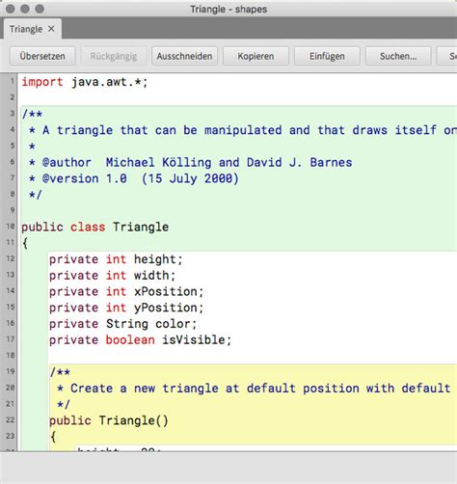Click the public Triangle() constructor line

pos(109,420)
